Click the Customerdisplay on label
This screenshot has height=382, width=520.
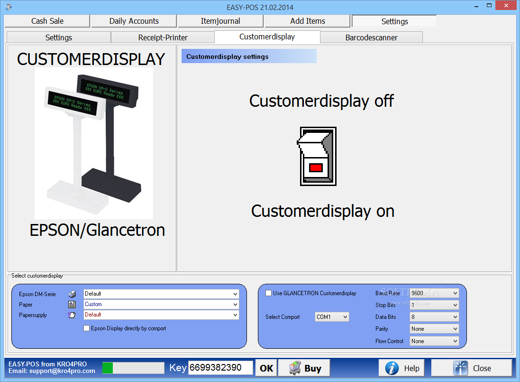(323, 211)
